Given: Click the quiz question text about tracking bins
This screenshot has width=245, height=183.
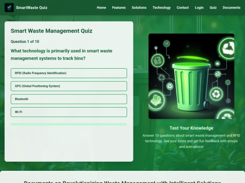Looking at the screenshot, I should (61, 55).
